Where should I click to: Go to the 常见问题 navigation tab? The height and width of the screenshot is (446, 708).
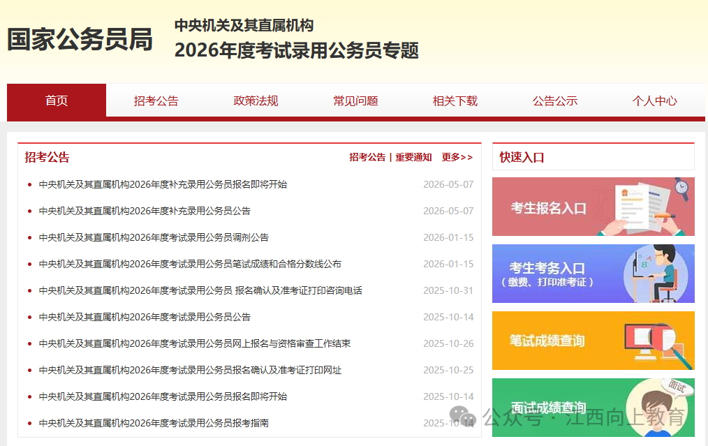coord(355,101)
